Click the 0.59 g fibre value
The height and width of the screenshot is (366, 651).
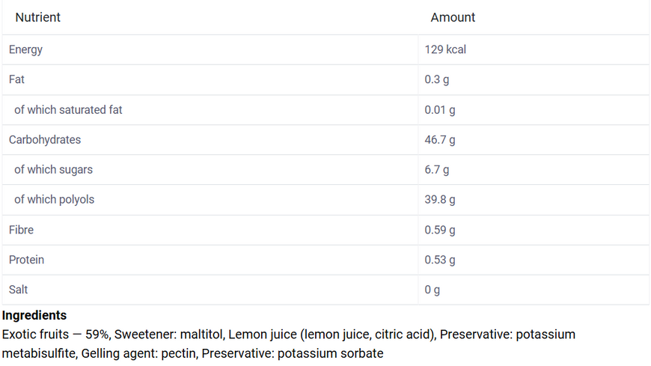pyautogui.click(x=440, y=230)
